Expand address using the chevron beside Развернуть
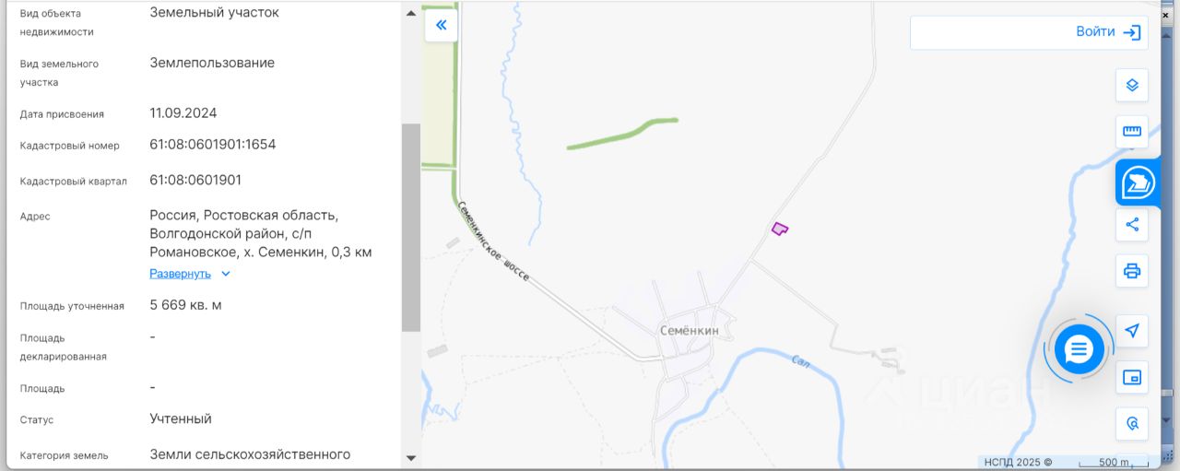This screenshot has height=471, width=1180. coord(226,274)
